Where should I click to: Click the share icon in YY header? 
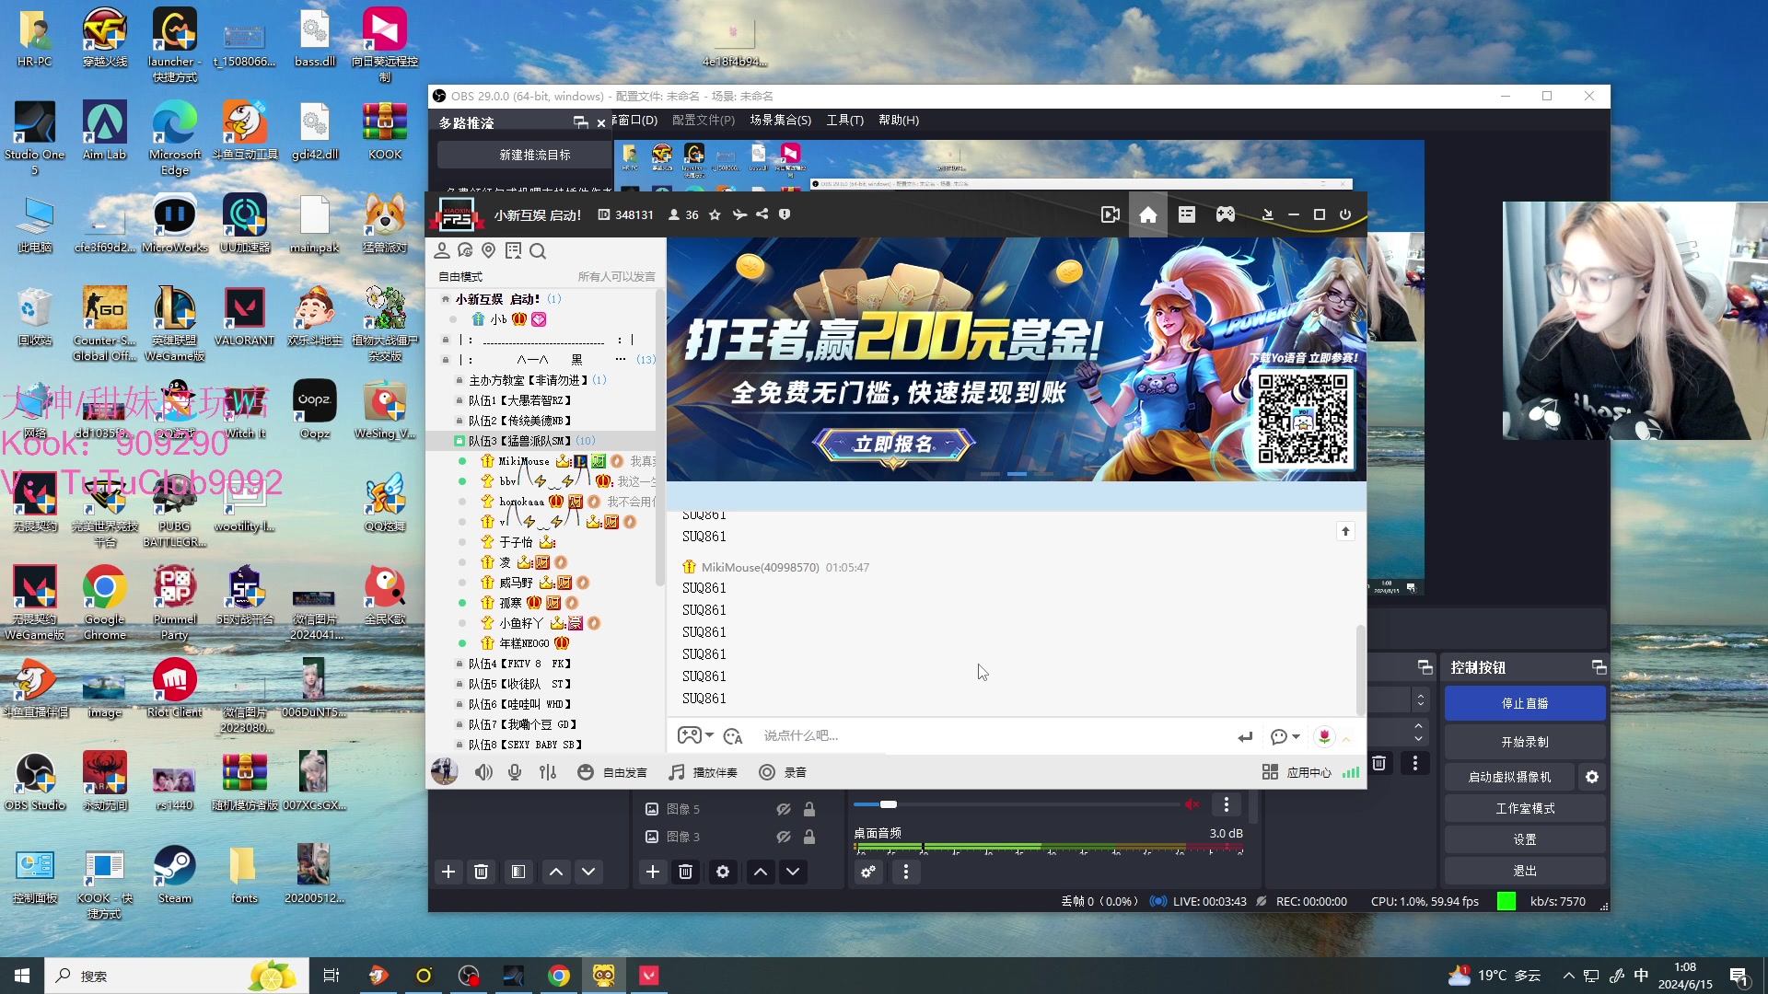pyautogui.click(x=762, y=214)
